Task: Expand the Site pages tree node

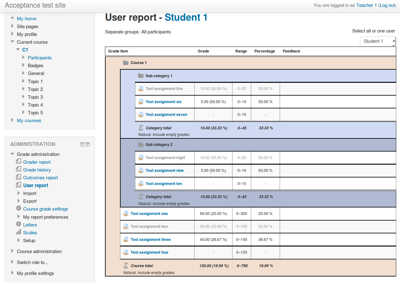Action: tap(12, 26)
